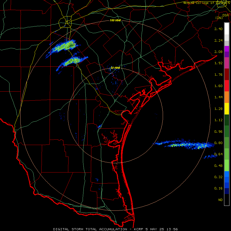Pick the white swatch at top of legend

click(227, 29)
